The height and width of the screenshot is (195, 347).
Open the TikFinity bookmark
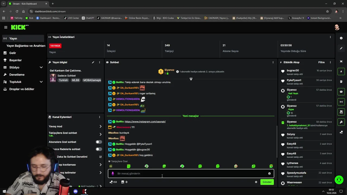pyautogui.click(x=16, y=18)
